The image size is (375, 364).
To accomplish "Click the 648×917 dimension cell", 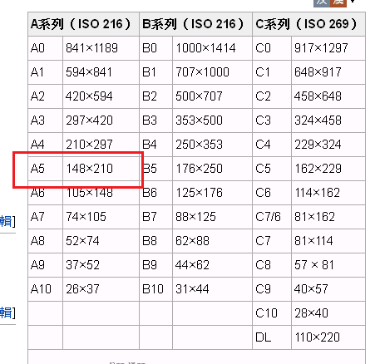I will click(x=328, y=72).
